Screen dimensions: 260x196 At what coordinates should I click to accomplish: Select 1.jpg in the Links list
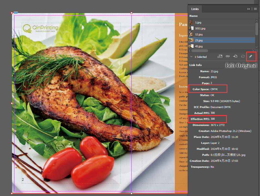222,22
